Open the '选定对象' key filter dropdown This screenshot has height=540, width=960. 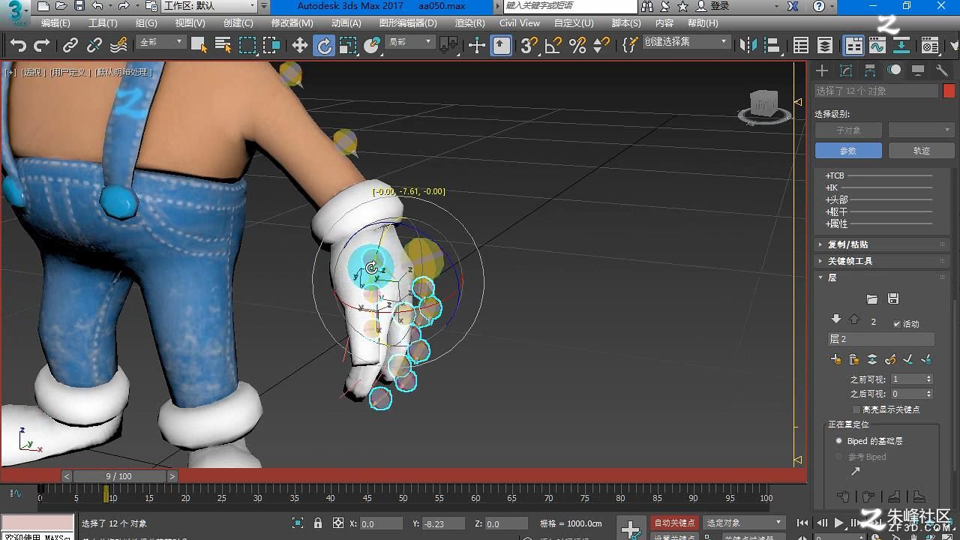(x=743, y=523)
